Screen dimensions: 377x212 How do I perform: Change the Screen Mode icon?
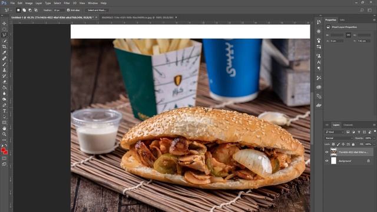pos(4,164)
